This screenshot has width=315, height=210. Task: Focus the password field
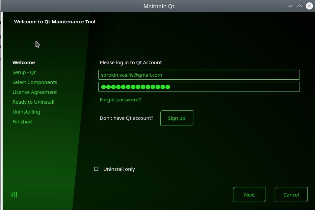pos(199,87)
